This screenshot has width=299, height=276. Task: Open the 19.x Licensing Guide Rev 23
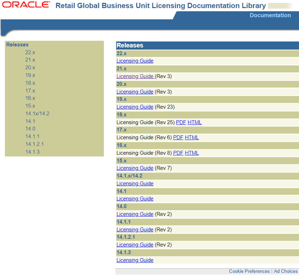(135, 107)
